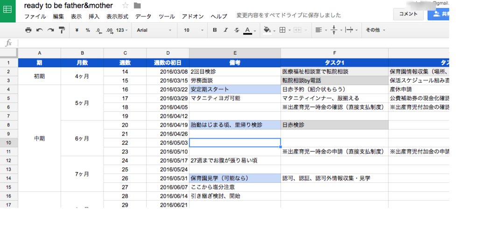Image resolution: width=478 pixels, height=237 pixels.
Task: Click the Print icon
Action: 28,30
